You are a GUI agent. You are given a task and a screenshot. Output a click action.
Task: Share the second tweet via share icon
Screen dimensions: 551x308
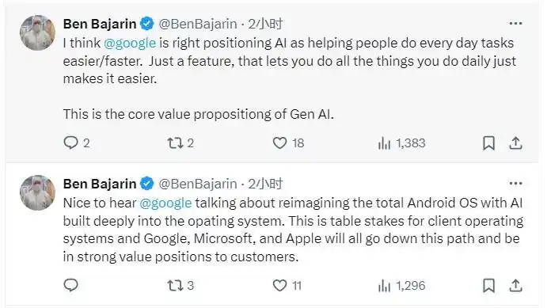515,285
